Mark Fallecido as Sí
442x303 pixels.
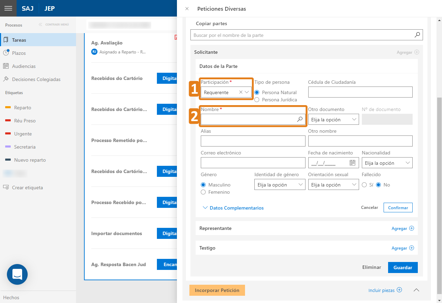click(364, 185)
